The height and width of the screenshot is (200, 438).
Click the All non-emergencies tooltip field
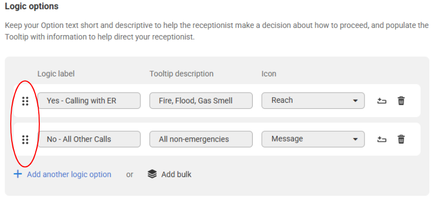pyautogui.click(x=201, y=139)
